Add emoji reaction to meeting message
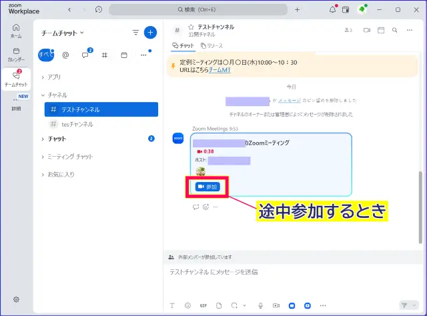This screenshot has width=427, height=316. pos(205,207)
